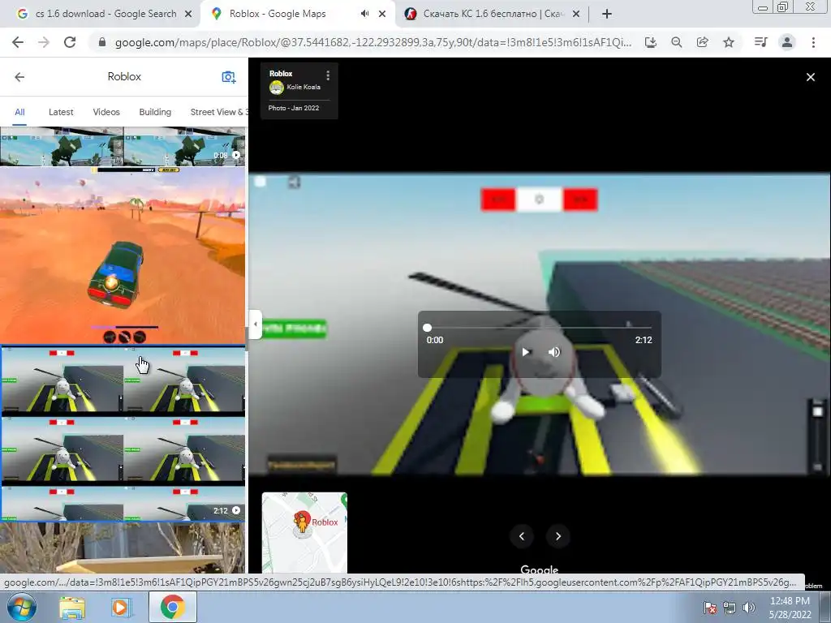Open the Chrome profile avatar
831x623 pixels.
coord(787,42)
